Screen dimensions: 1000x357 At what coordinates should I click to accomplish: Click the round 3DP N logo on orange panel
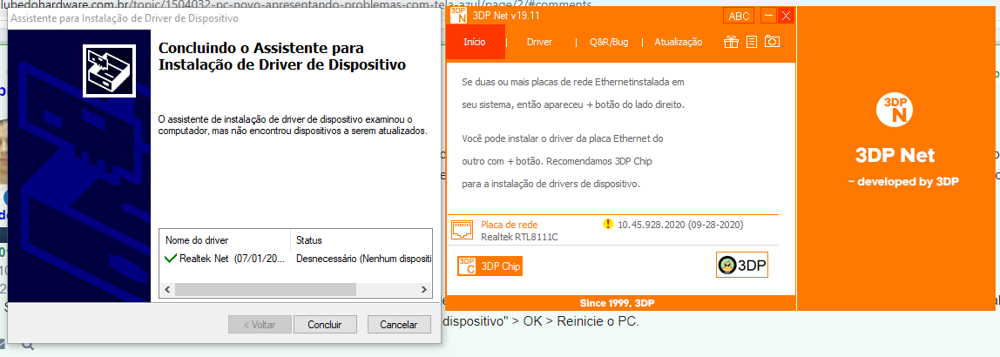[895, 108]
